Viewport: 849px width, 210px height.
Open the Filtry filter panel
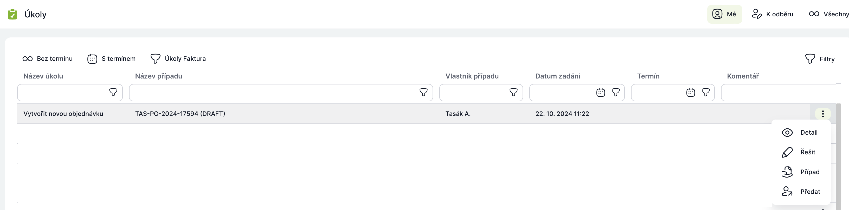pos(820,59)
